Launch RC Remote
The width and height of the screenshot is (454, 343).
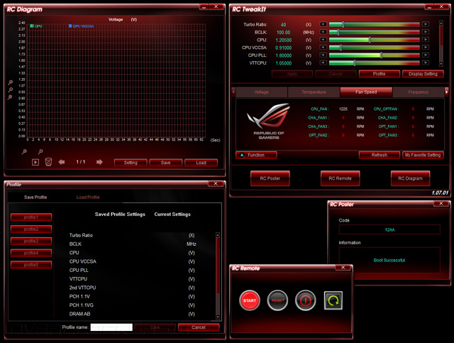340,178
